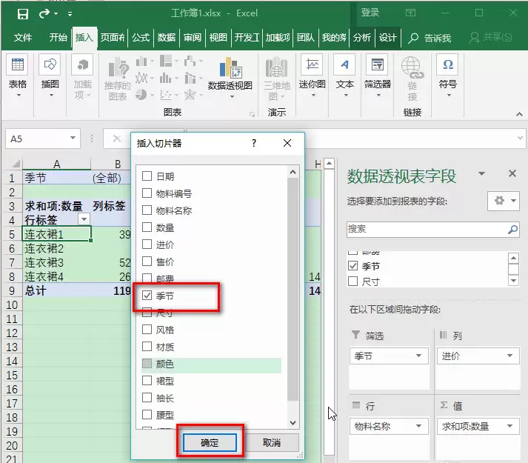Check the 日期 checkbox in slicer dialog
This screenshot has width=528, height=463.
coord(147,176)
